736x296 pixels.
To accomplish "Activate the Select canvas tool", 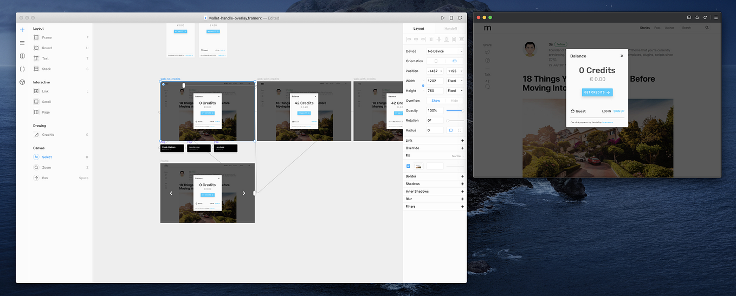I will tap(61, 157).
